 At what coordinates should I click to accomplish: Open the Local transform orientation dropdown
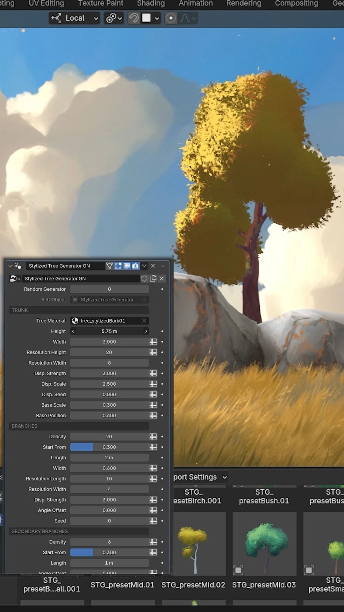pyautogui.click(x=75, y=18)
